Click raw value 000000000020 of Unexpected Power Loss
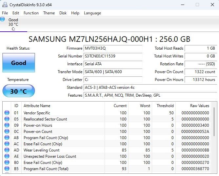 pos(195,156)
